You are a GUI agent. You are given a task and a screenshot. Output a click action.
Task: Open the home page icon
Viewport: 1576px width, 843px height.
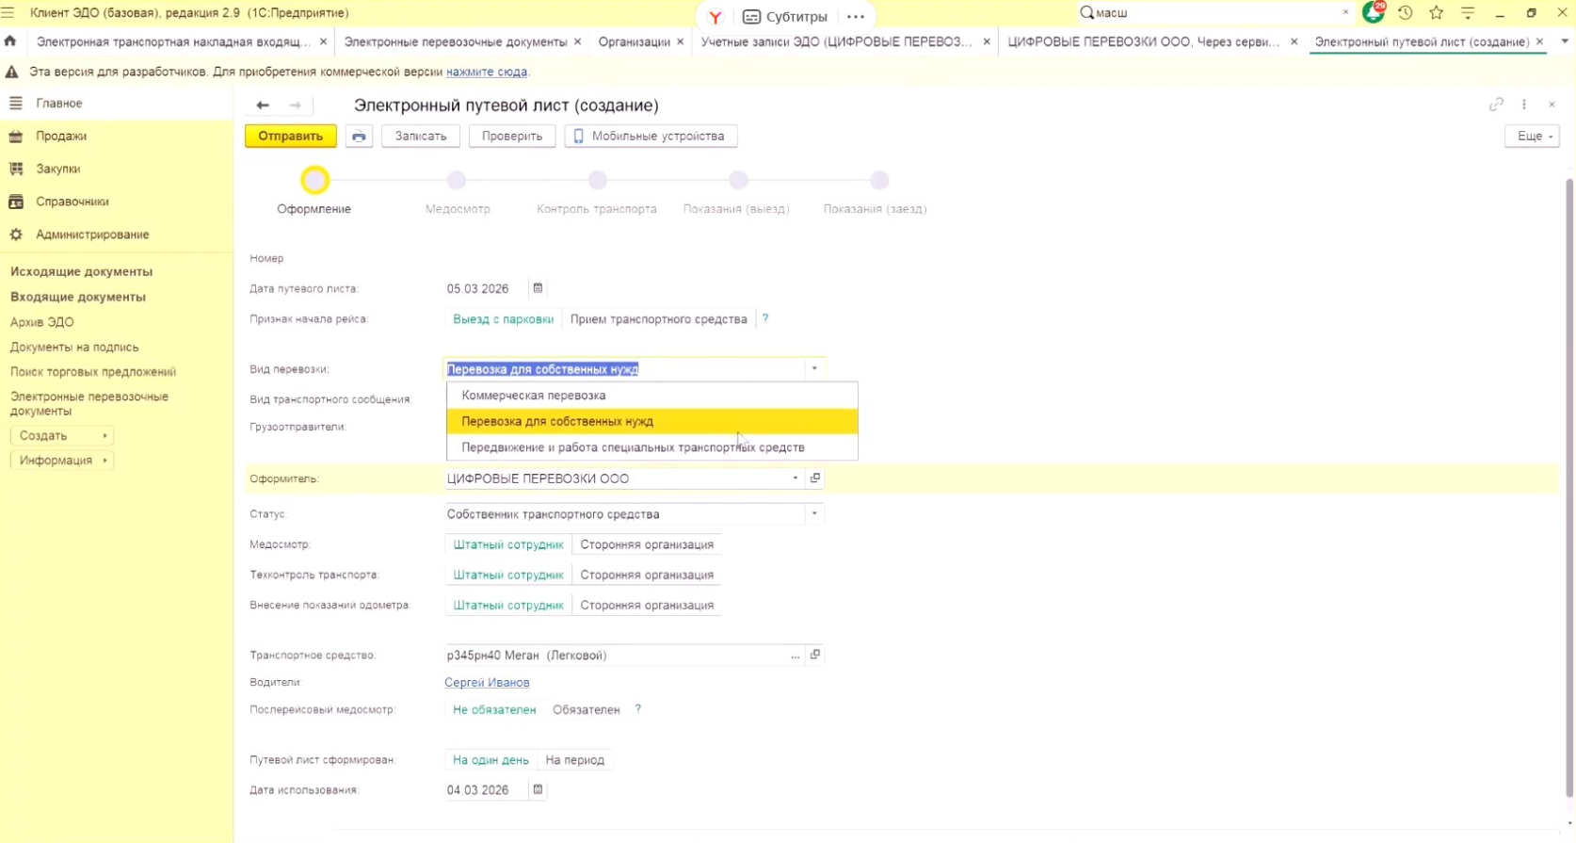click(x=10, y=41)
